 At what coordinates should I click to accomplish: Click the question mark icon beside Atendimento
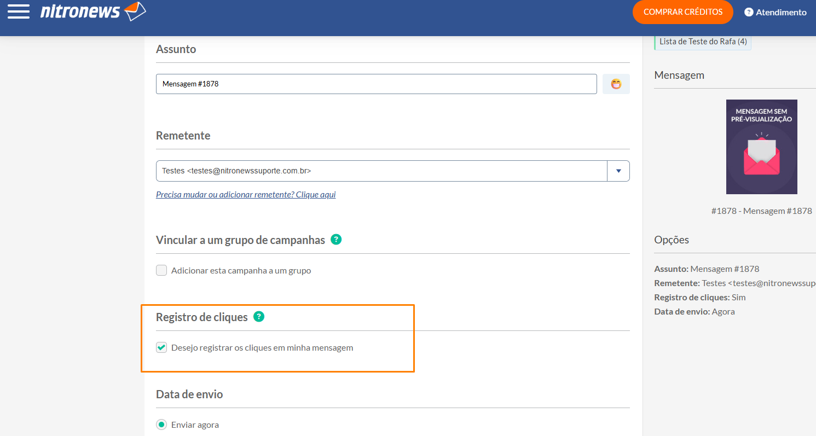point(749,12)
